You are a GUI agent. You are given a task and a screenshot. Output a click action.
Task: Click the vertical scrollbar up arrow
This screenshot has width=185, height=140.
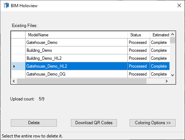point(173,34)
